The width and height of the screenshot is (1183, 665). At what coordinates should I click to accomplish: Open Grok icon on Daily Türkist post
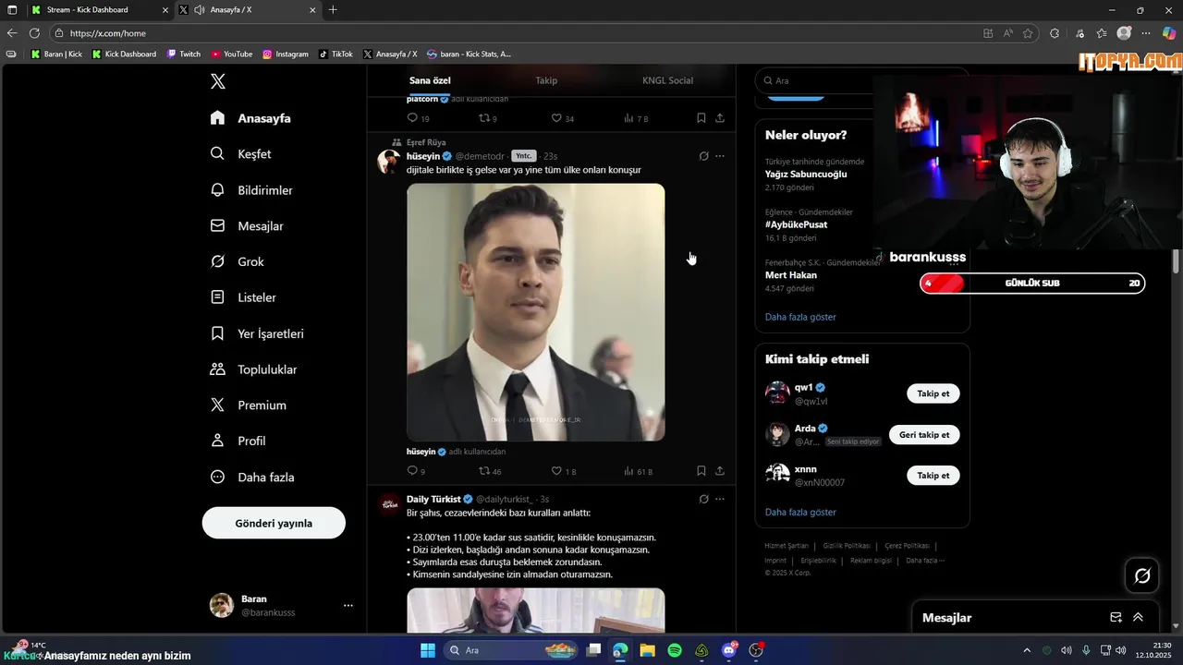703,499
